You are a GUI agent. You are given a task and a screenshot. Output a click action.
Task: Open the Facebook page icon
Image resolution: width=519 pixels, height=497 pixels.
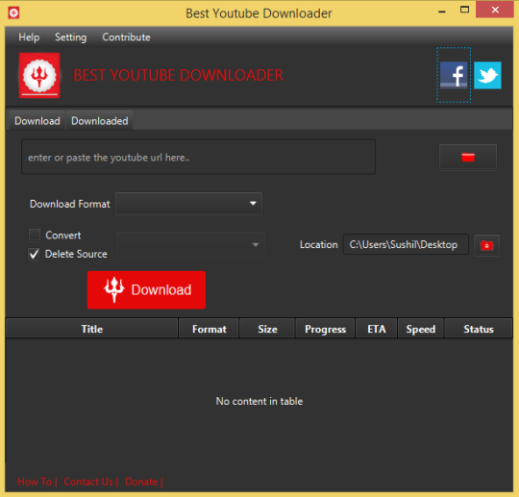click(x=454, y=75)
